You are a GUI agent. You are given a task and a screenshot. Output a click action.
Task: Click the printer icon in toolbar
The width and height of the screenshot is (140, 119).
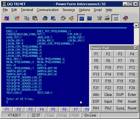[45, 18]
